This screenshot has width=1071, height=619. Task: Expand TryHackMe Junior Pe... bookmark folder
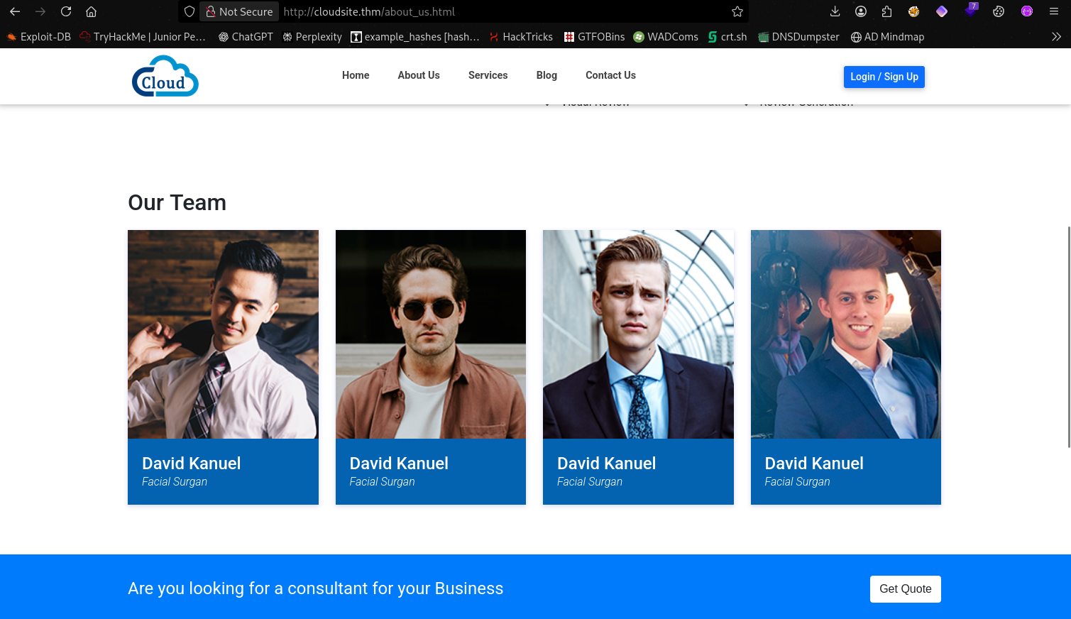coord(142,36)
